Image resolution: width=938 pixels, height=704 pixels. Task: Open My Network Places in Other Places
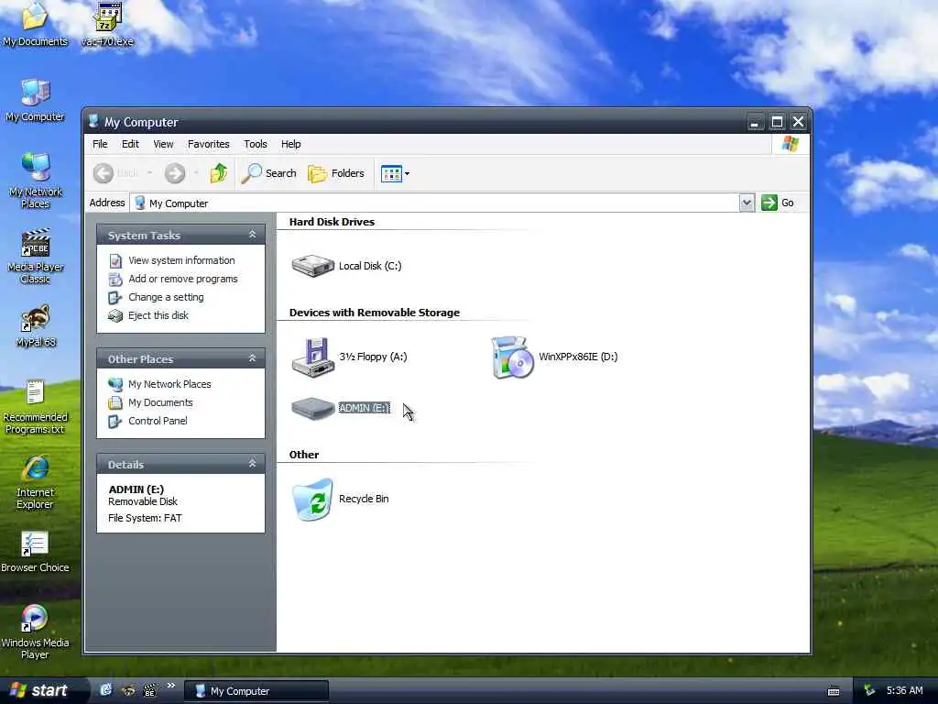169,384
